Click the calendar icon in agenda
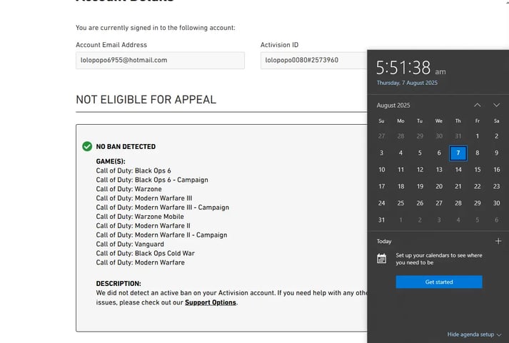Viewport: 509px width, 343px height. (x=382, y=258)
